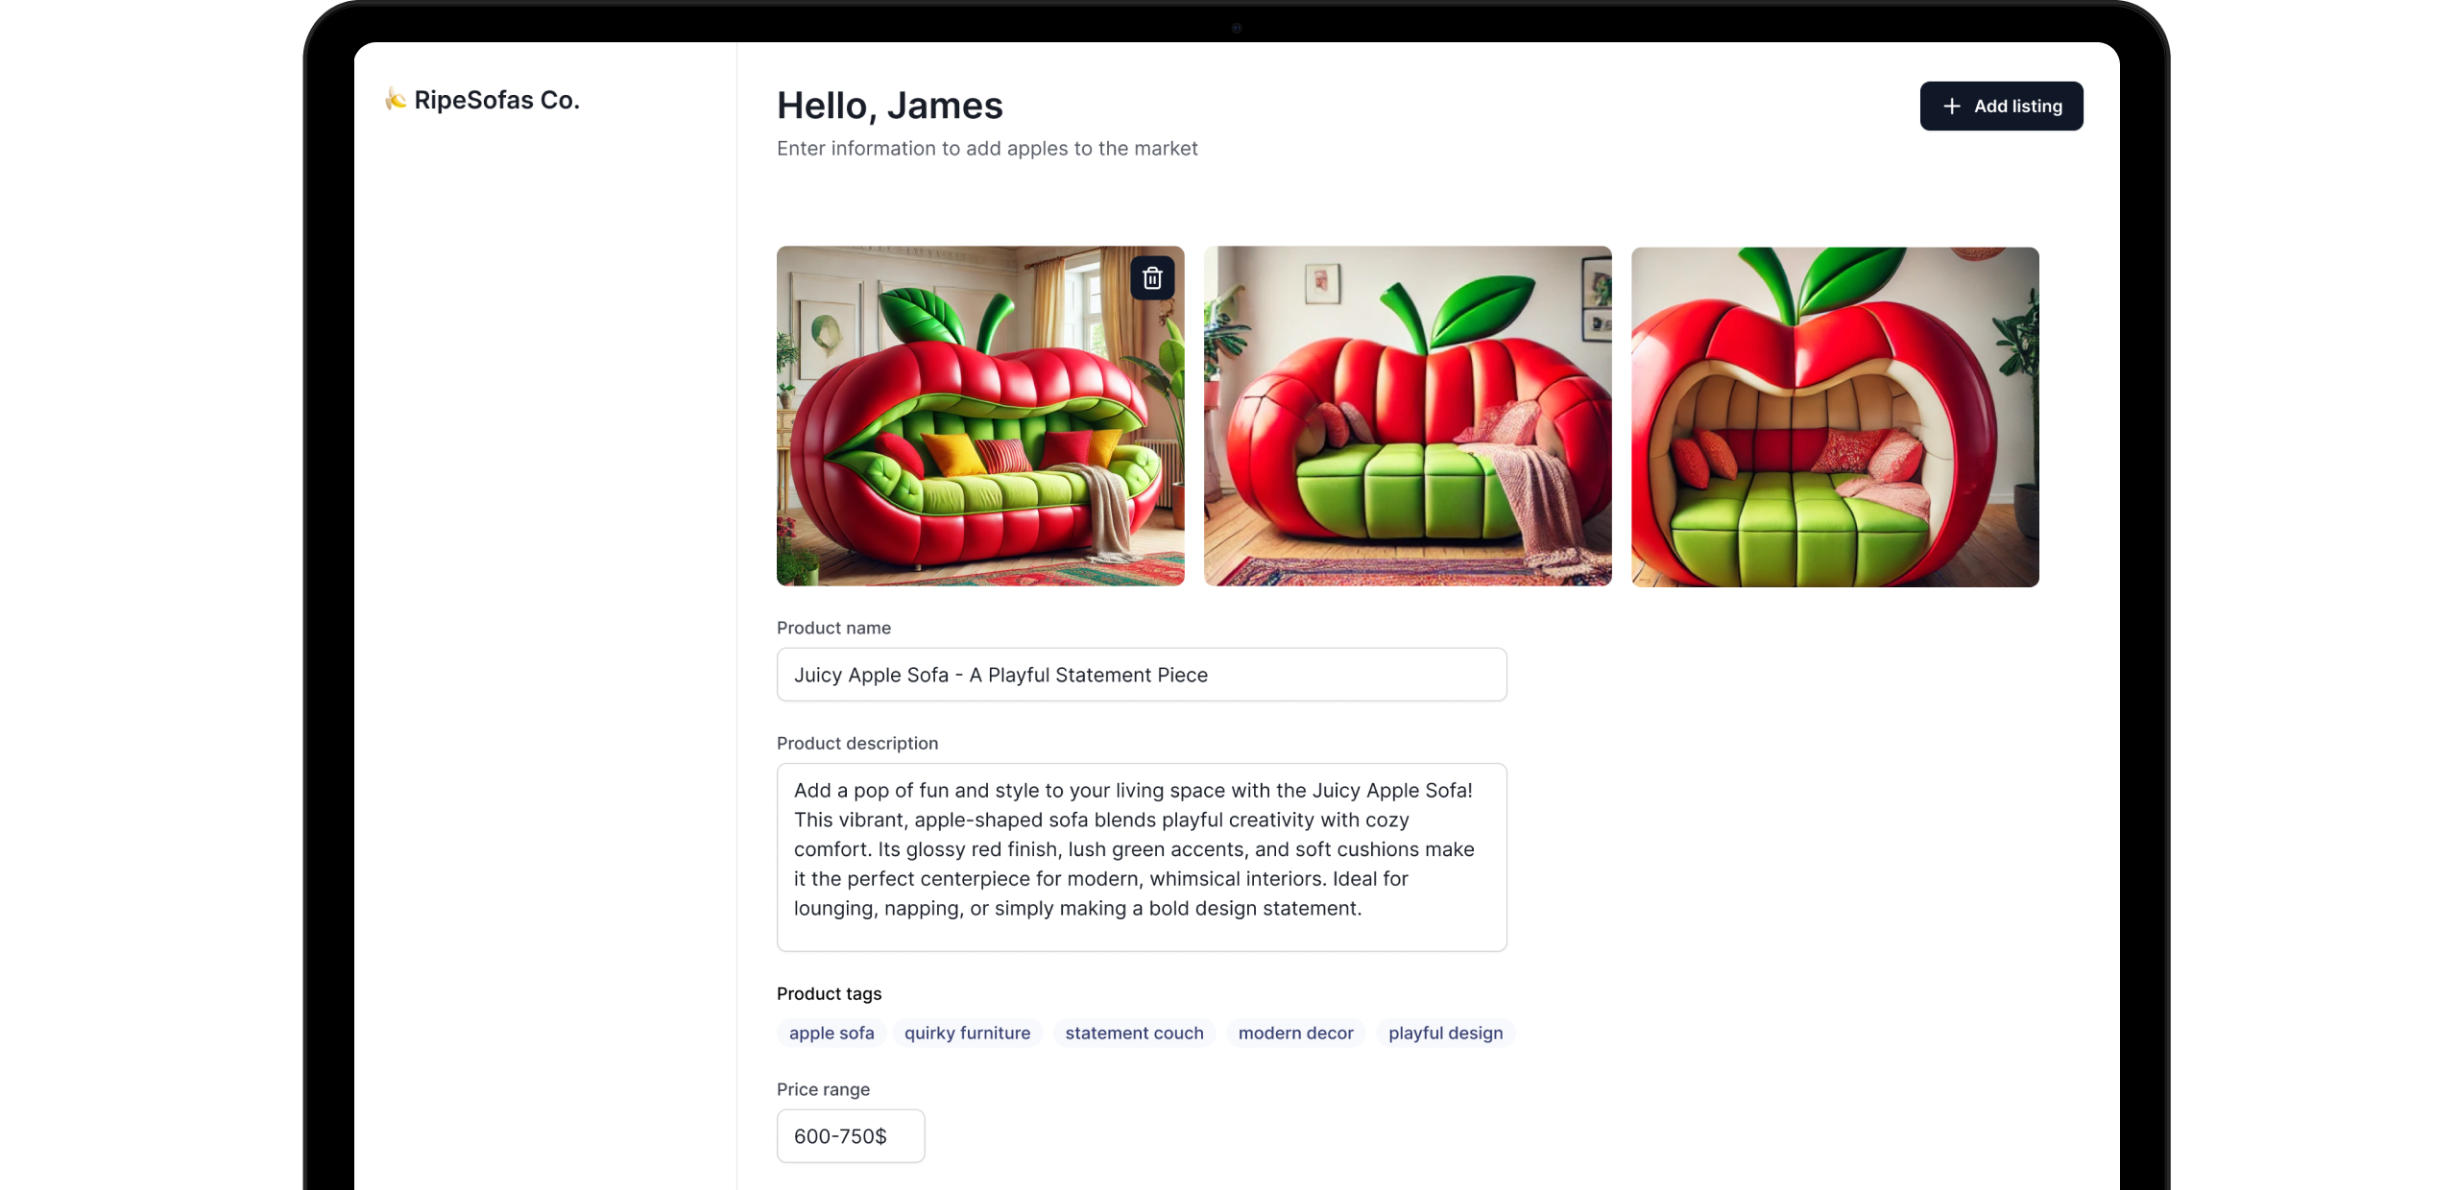This screenshot has height=1190, width=2458.
Task: Select the middle apple sofa photo
Action: click(1408, 416)
